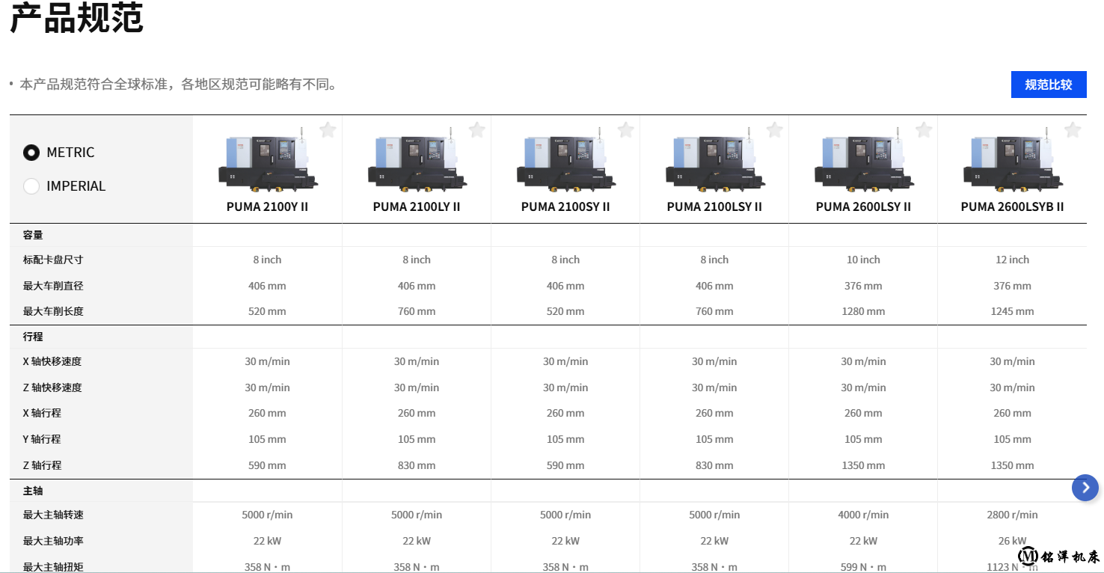Select PUMA 2600LSYB II model name
The image size is (1104, 573).
point(1012,206)
